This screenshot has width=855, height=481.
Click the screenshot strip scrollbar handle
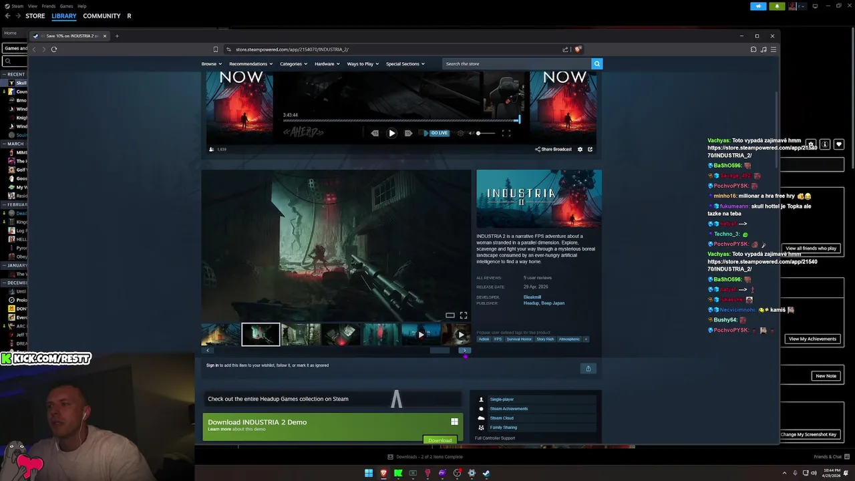click(x=440, y=350)
